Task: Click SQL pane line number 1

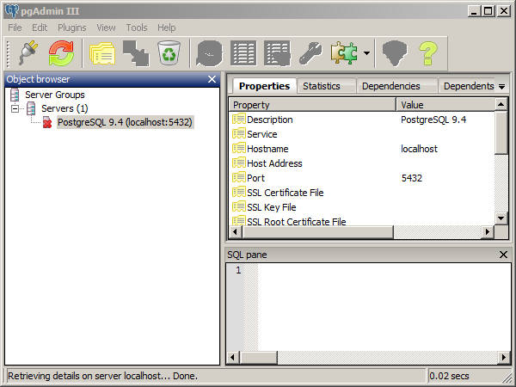Action: coord(238,270)
